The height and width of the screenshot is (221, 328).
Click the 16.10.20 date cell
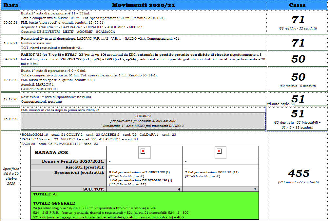coord(10,119)
